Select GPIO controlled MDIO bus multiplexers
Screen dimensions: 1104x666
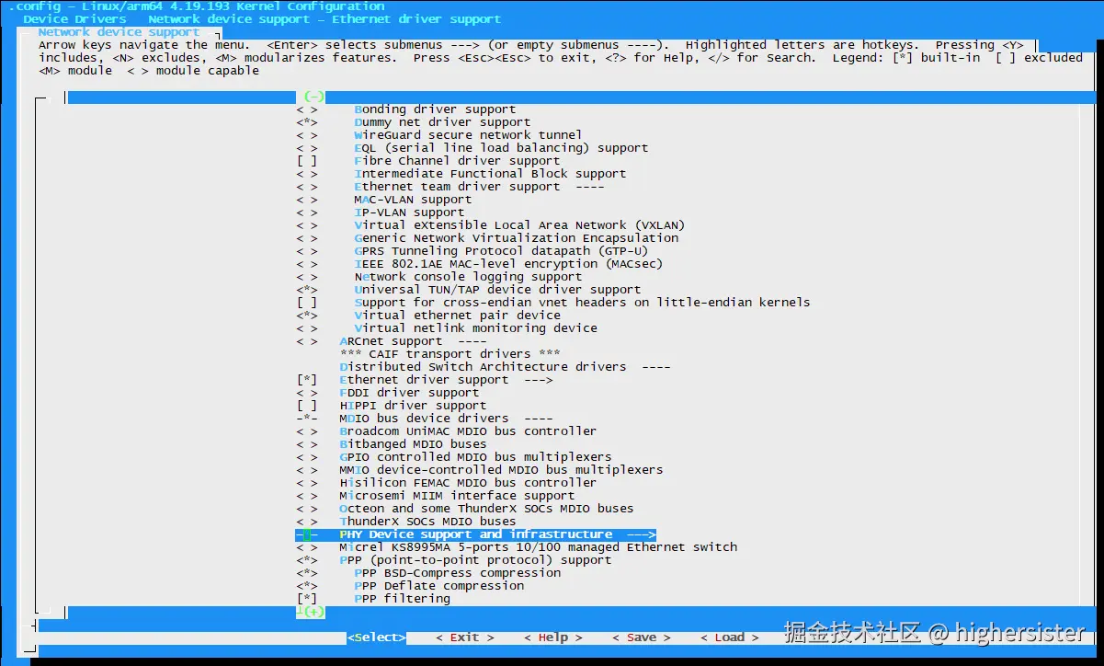[x=475, y=457]
